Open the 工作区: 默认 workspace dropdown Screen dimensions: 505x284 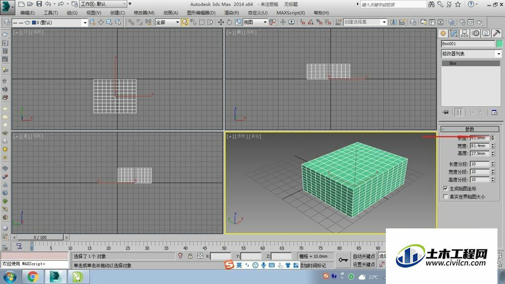pos(103,4)
